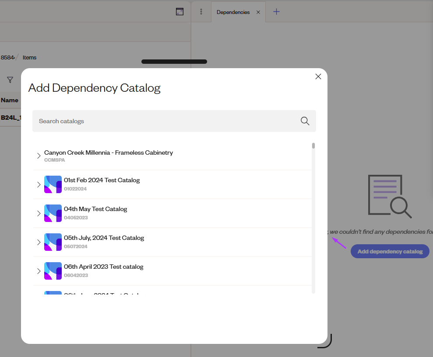Close the Add Dependency Catalog dialog
Viewport: 433px width, 357px height.
pos(318,76)
